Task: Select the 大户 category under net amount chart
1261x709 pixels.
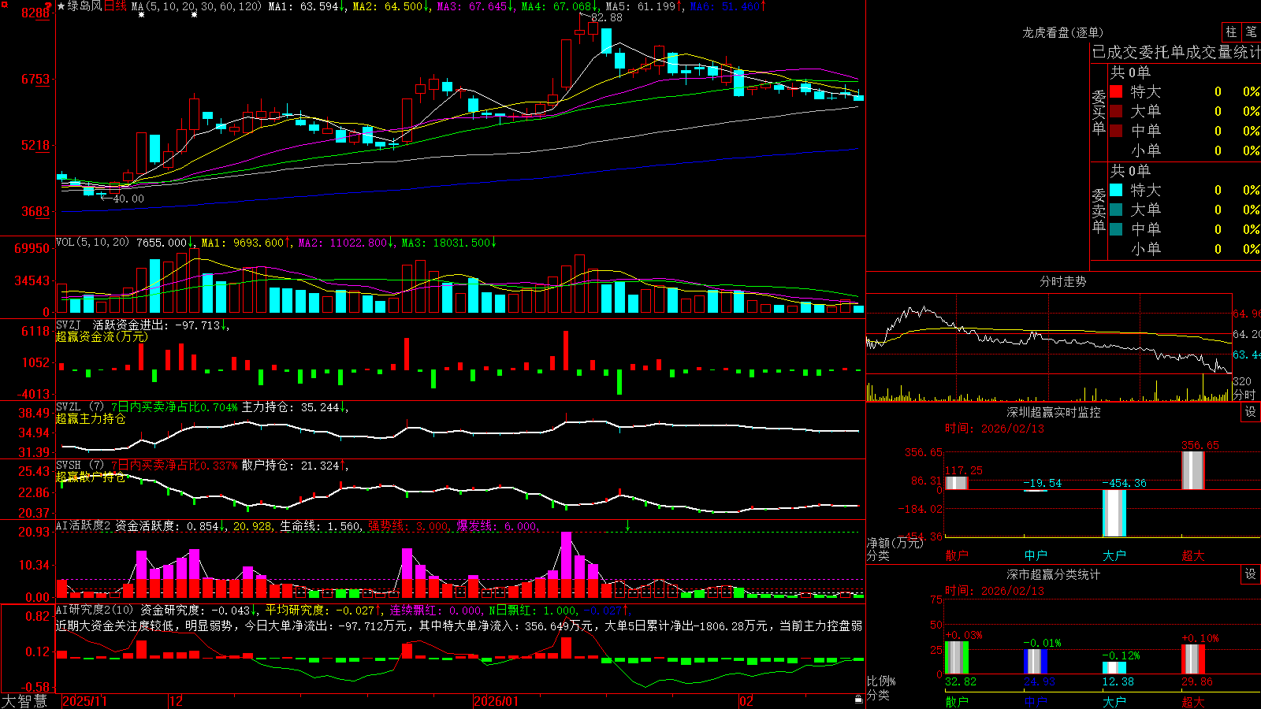Action: (1114, 555)
